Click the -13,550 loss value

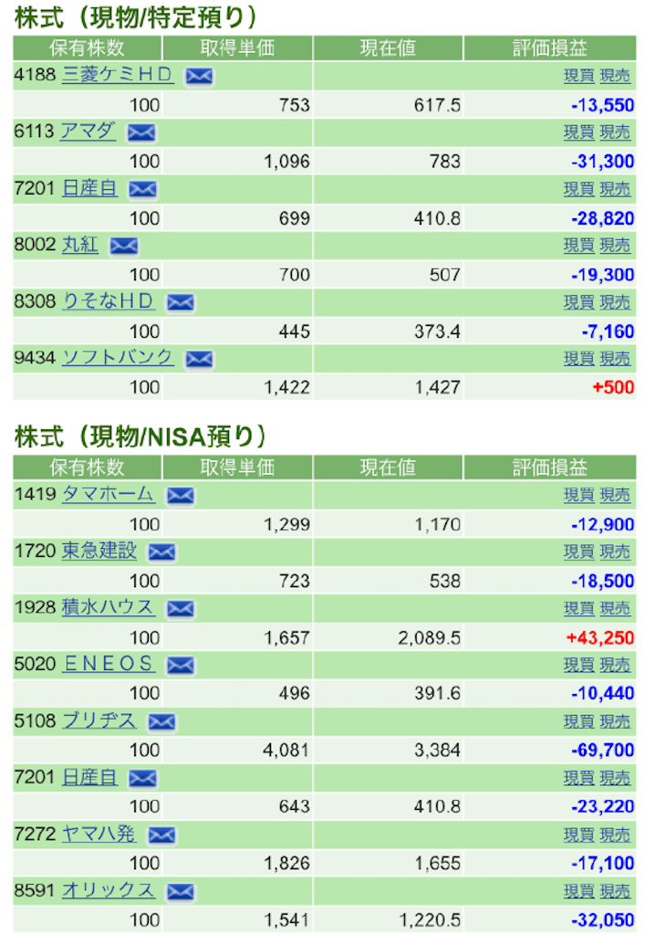tap(603, 106)
